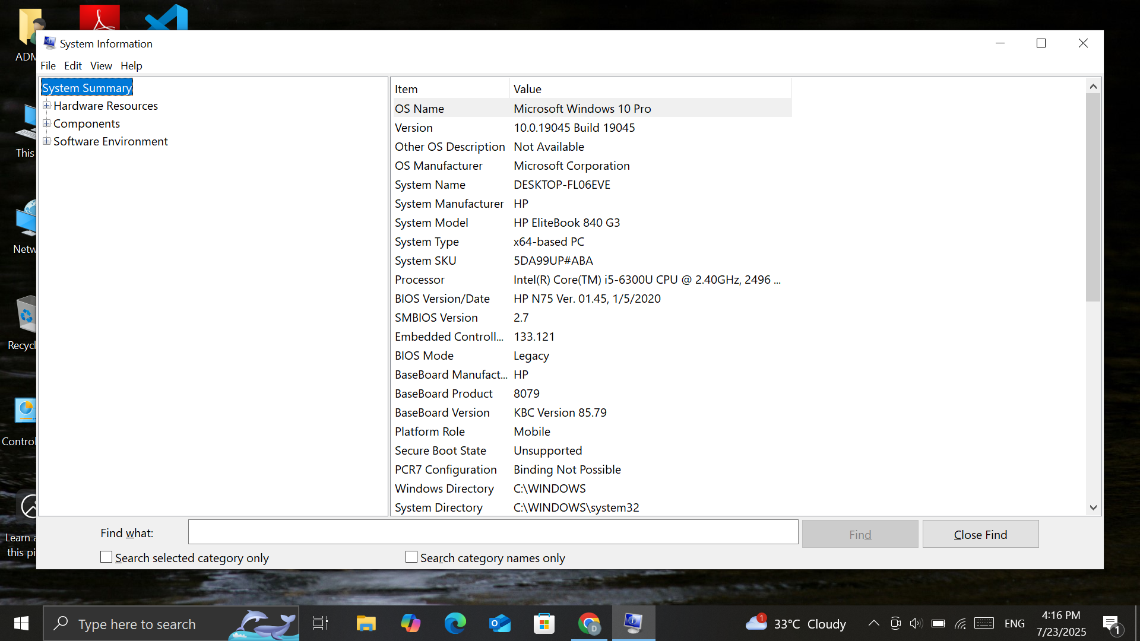Click the Find button

click(x=860, y=534)
